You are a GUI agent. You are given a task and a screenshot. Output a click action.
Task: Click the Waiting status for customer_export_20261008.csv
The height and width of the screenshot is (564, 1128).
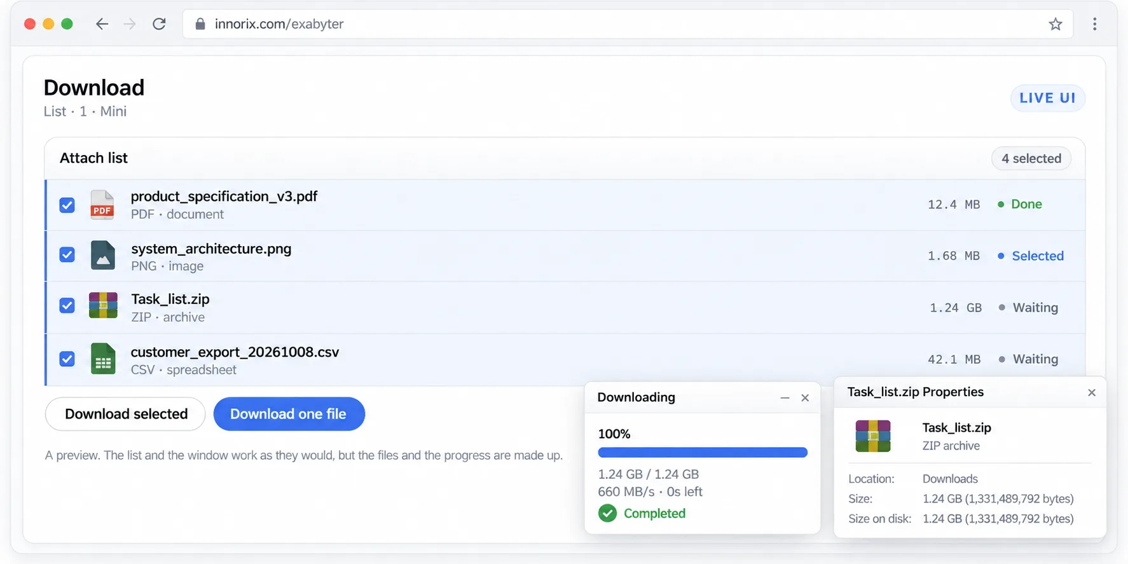pos(1028,359)
